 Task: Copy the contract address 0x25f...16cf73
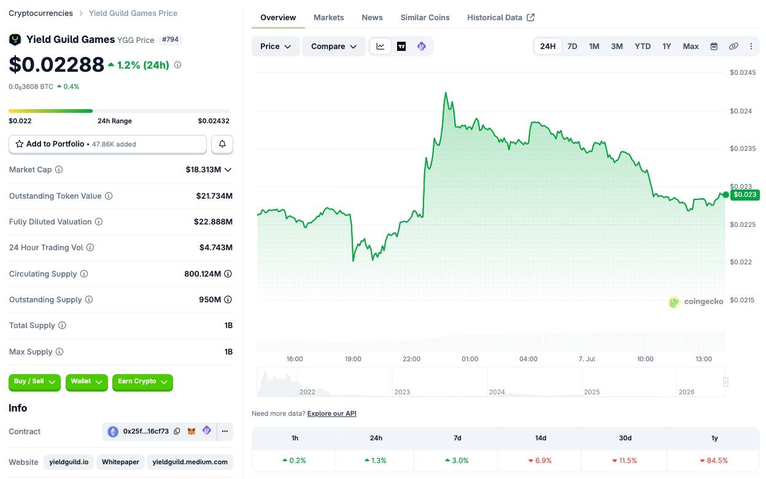(x=177, y=431)
